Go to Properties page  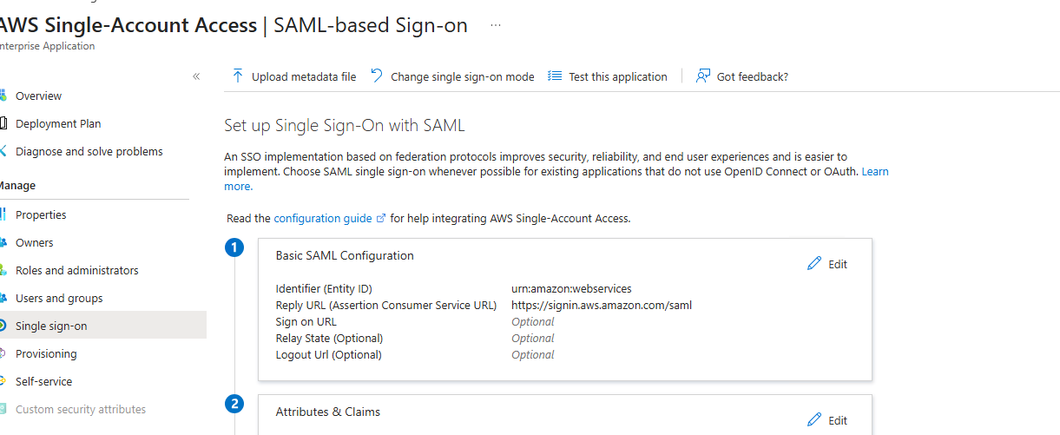pos(41,214)
